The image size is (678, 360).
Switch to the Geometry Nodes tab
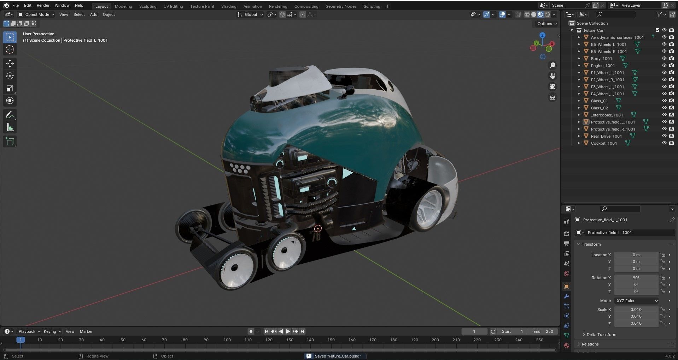point(341,6)
